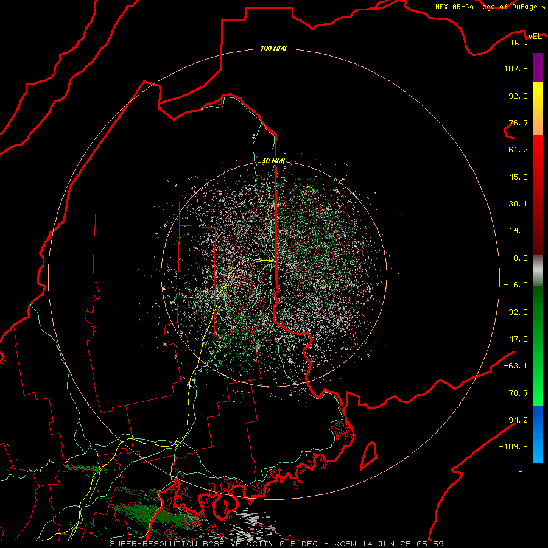Click the TH threshold label
Screen dimensions: 548x548
coord(523,474)
